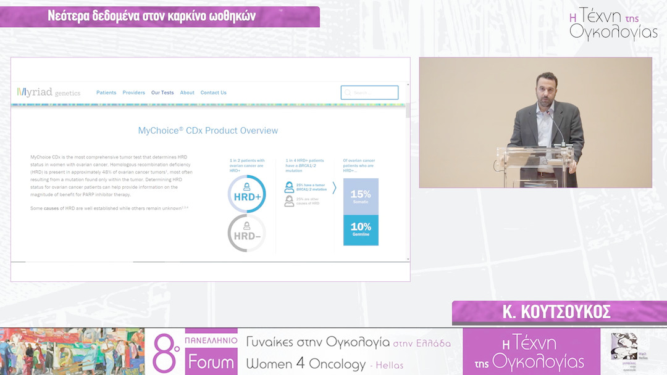Click the speaker video thumbnail
The width and height of the screenshot is (667, 375).
coord(535,122)
